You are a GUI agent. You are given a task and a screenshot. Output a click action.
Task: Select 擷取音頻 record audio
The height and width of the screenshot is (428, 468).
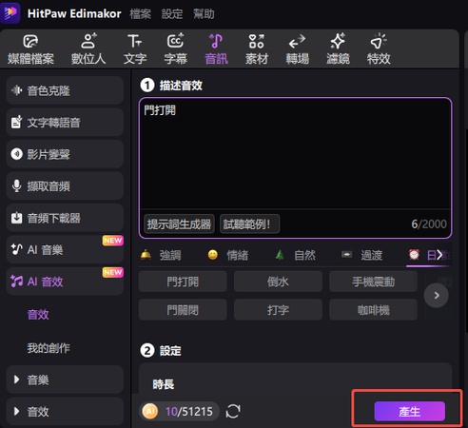(65, 186)
